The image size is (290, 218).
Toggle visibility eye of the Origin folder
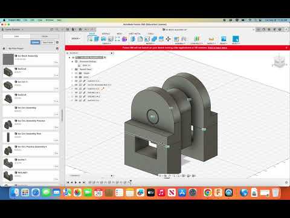76,73
